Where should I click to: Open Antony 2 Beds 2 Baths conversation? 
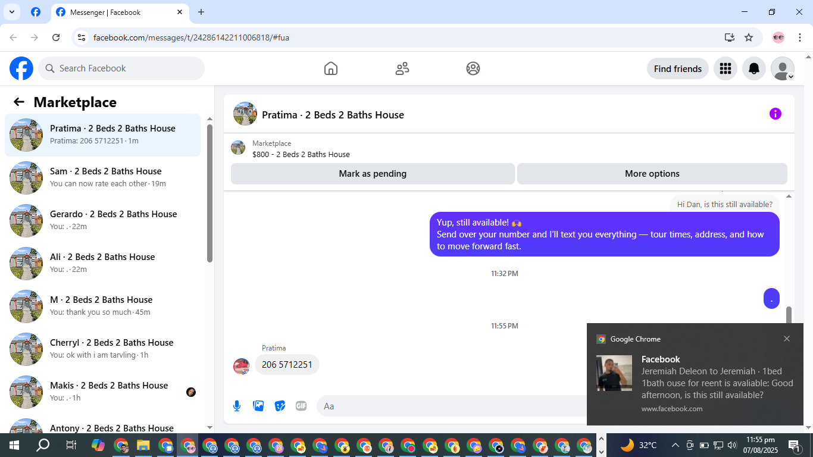[x=103, y=425]
